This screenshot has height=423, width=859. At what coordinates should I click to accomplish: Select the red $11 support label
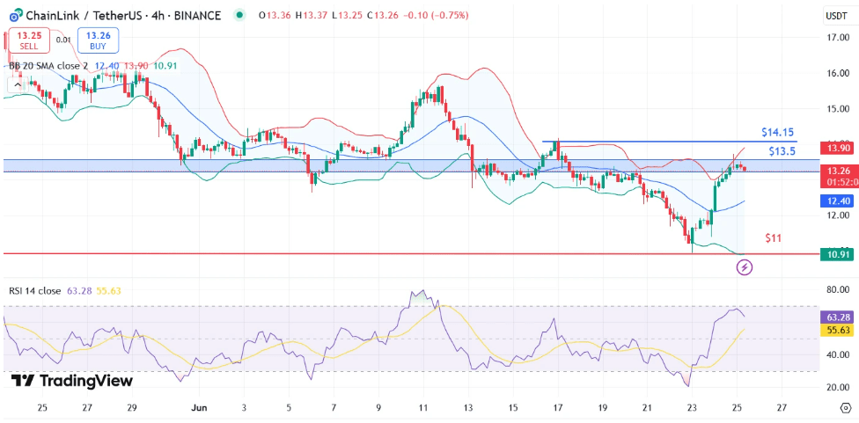tap(774, 238)
